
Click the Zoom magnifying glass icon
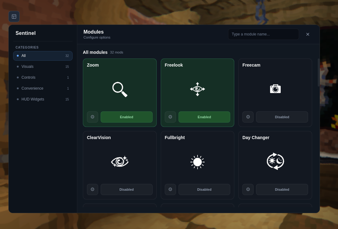[x=120, y=89]
